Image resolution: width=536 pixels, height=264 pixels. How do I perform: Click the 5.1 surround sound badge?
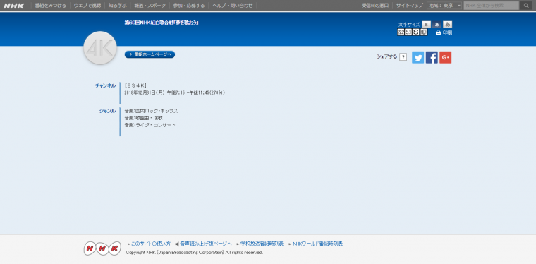point(408,32)
